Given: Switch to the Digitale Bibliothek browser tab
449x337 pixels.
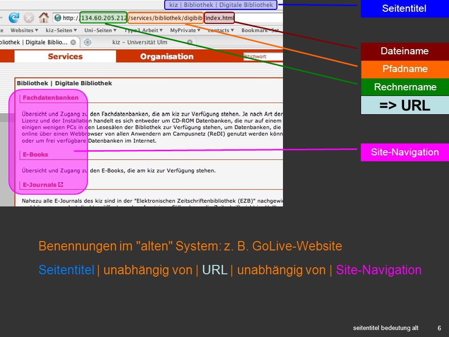Looking at the screenshot, I should [x=39, y=43].
